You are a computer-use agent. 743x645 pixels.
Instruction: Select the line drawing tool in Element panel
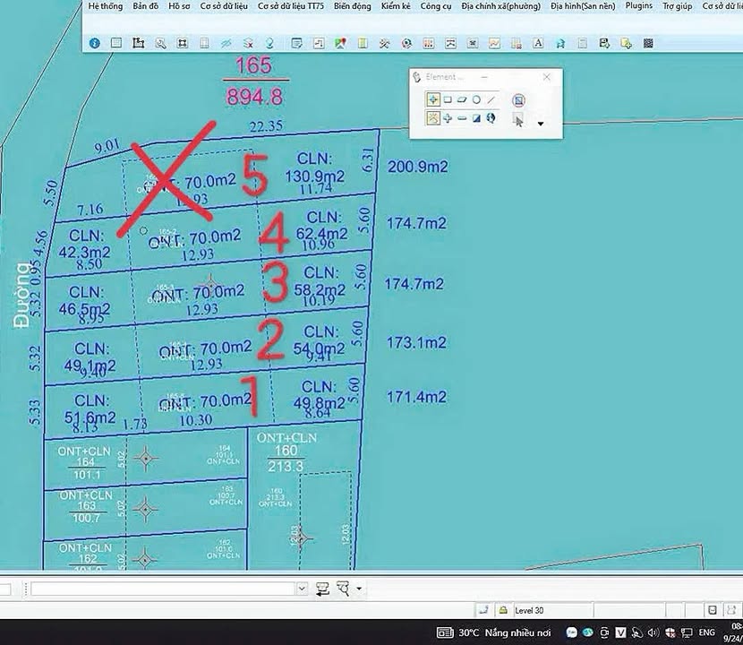(491, 99)
